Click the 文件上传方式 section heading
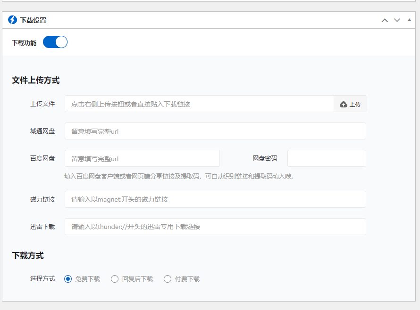 36,81
